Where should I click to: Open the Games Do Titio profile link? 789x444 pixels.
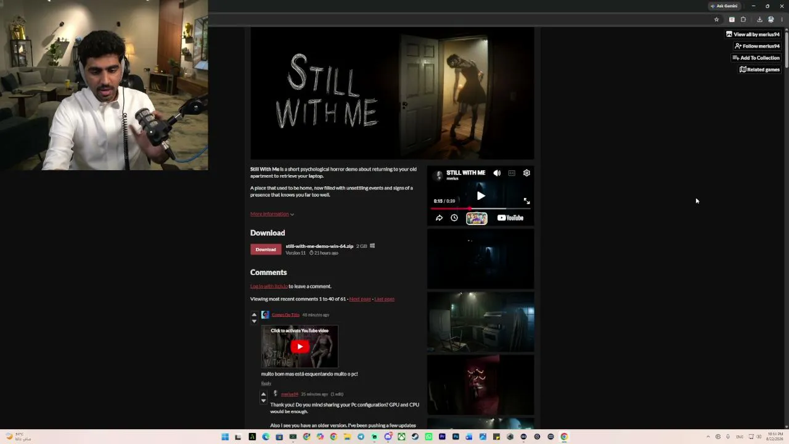click(285, 315)
